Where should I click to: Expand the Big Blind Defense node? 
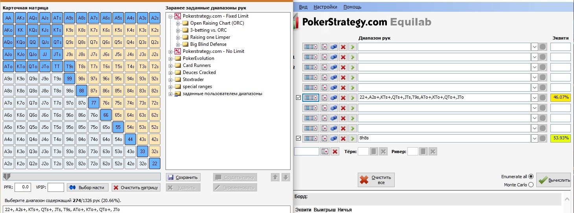[178, 44]
